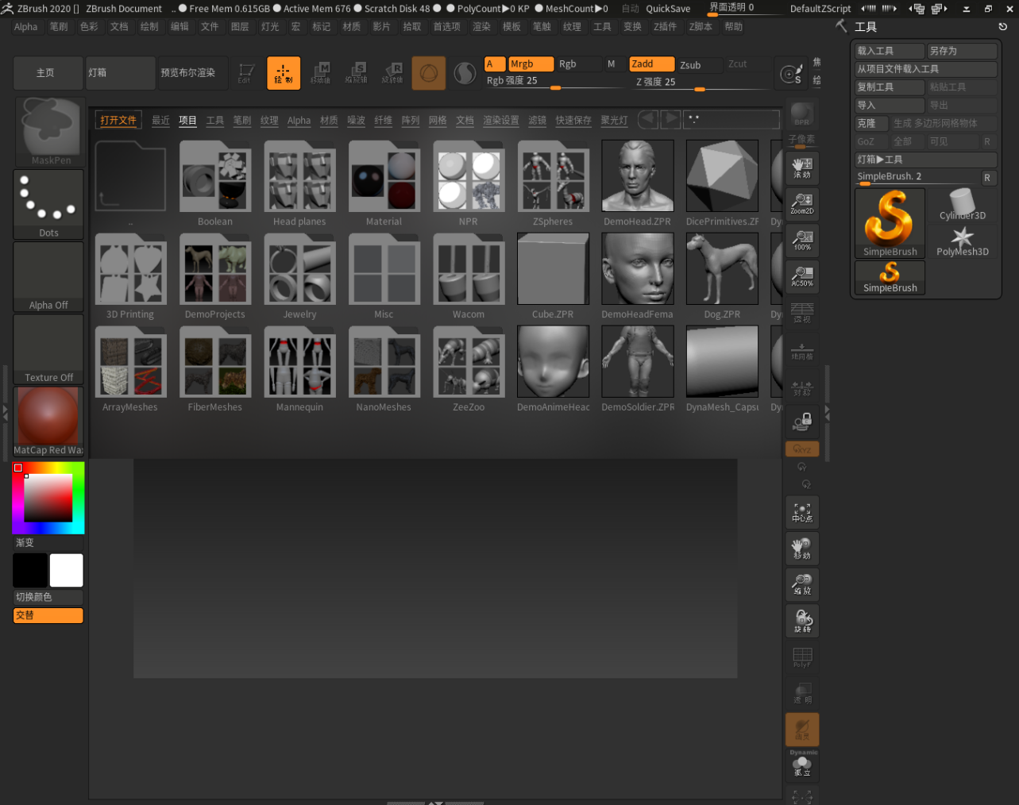The image size is (1019, 805).
Task: Click the AC50% antialiased view icon
Action: pos(802,277)
